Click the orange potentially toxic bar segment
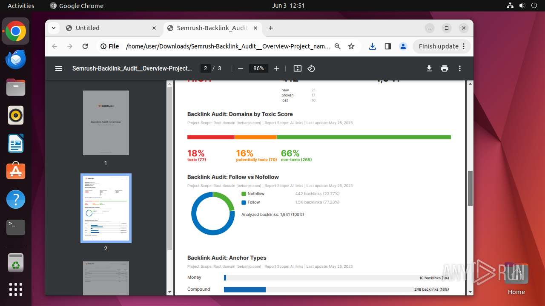545x306 pixels. [256, 137]
